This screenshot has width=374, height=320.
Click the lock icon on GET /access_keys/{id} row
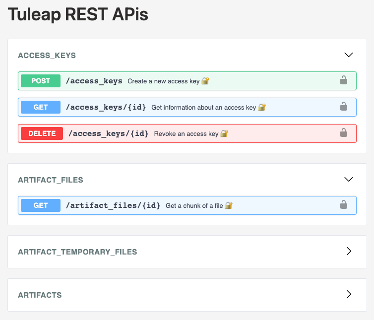(343, 107)
